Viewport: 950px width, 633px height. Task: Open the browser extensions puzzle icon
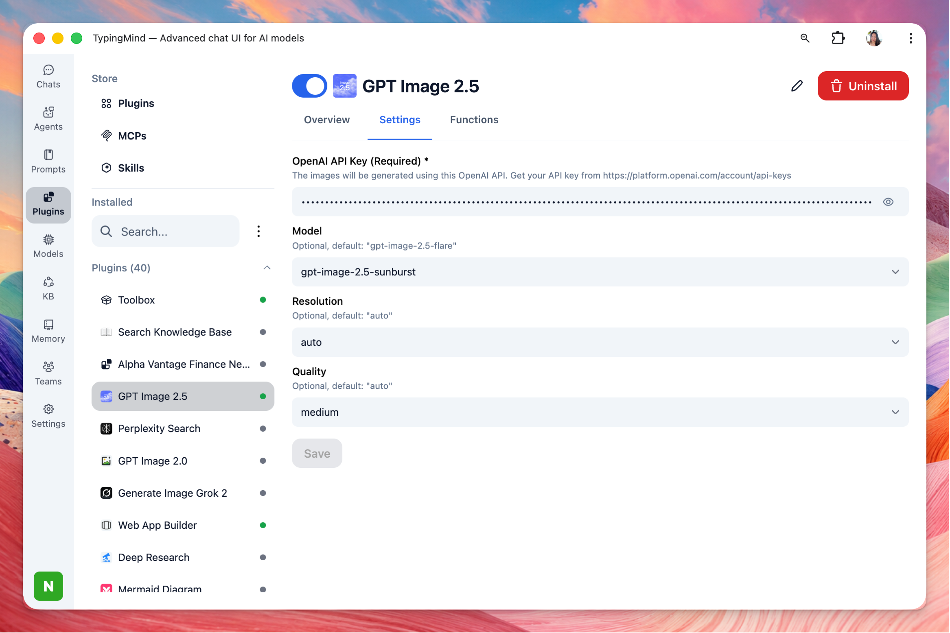(x=838, y=38)
